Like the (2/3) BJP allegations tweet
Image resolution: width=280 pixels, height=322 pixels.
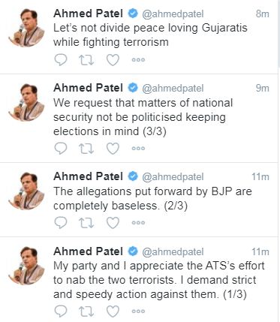click(113, 223)
